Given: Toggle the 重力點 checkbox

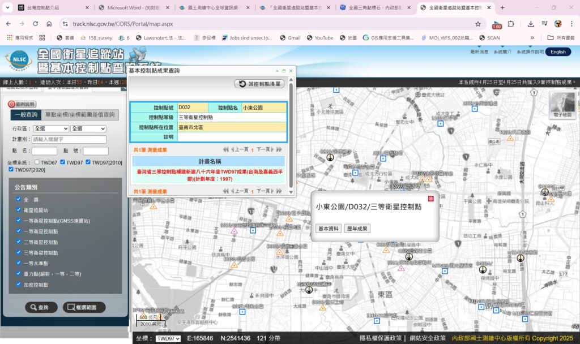Looking at the screenshot, I should click(19, 273).
